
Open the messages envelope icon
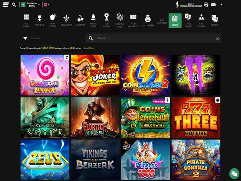click(x=213, y=5)
